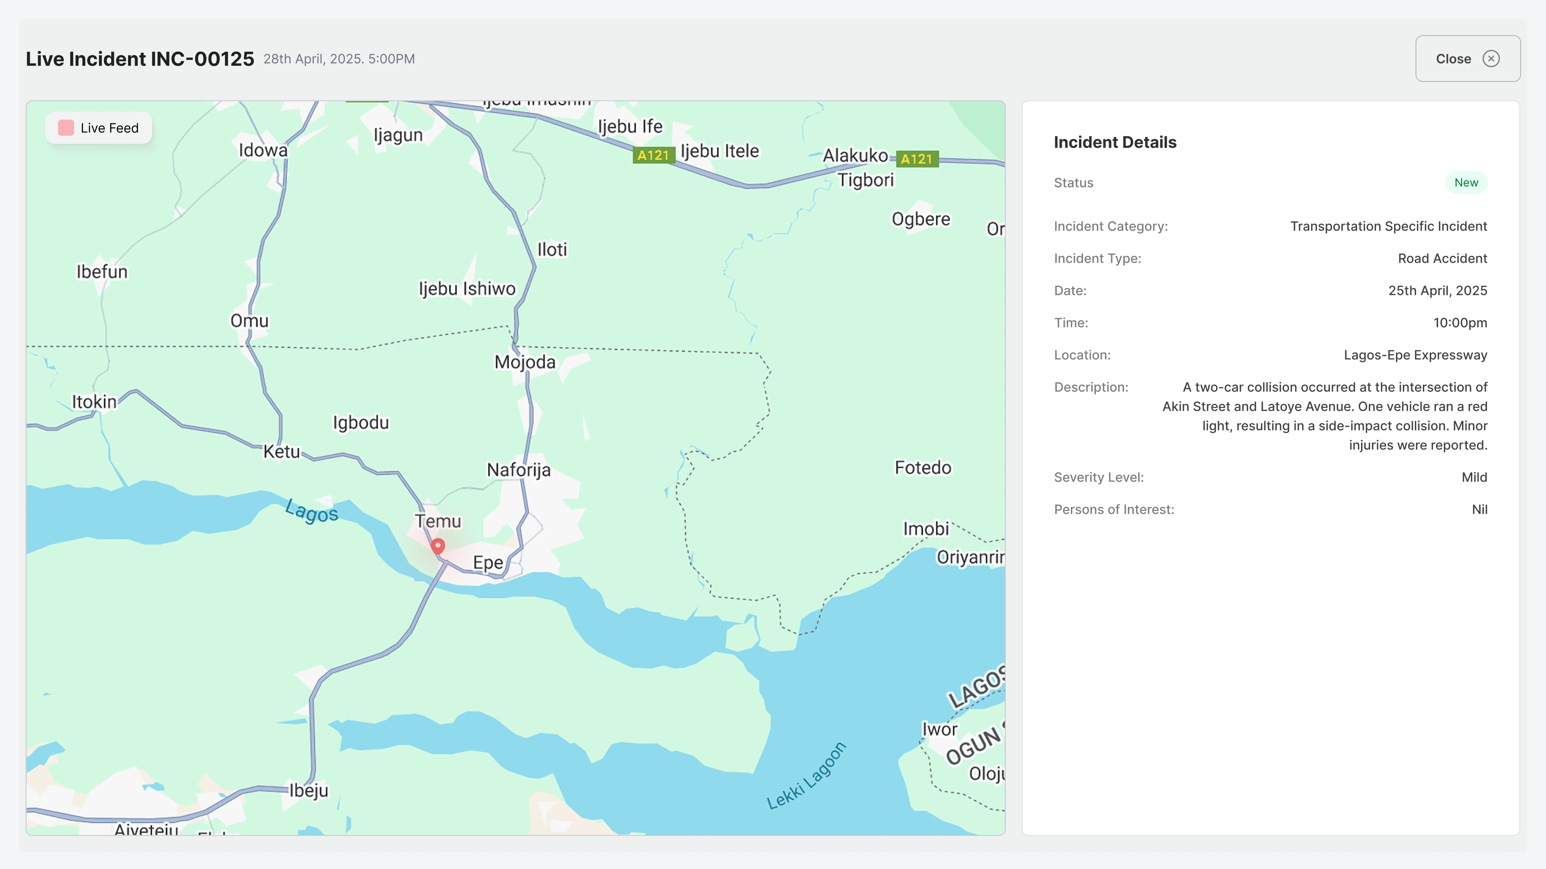Click the Naforija map label

tap(519, 470)
